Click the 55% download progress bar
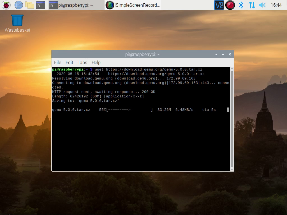Viewport: 287px width, 215px height. click(129, 110)
